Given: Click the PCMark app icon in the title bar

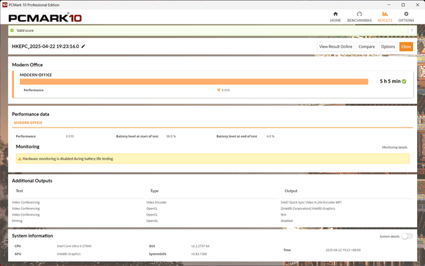Looking at the screenshot, I should tap(5, 5).
